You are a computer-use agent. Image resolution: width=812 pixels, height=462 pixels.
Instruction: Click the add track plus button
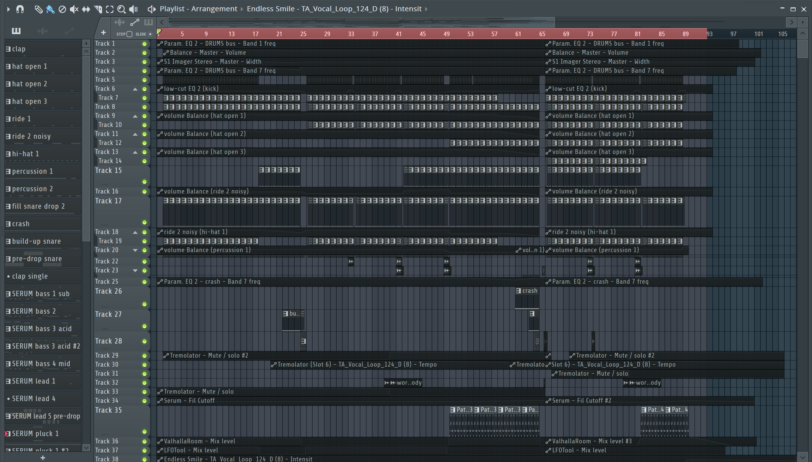(x=103, y=32)
